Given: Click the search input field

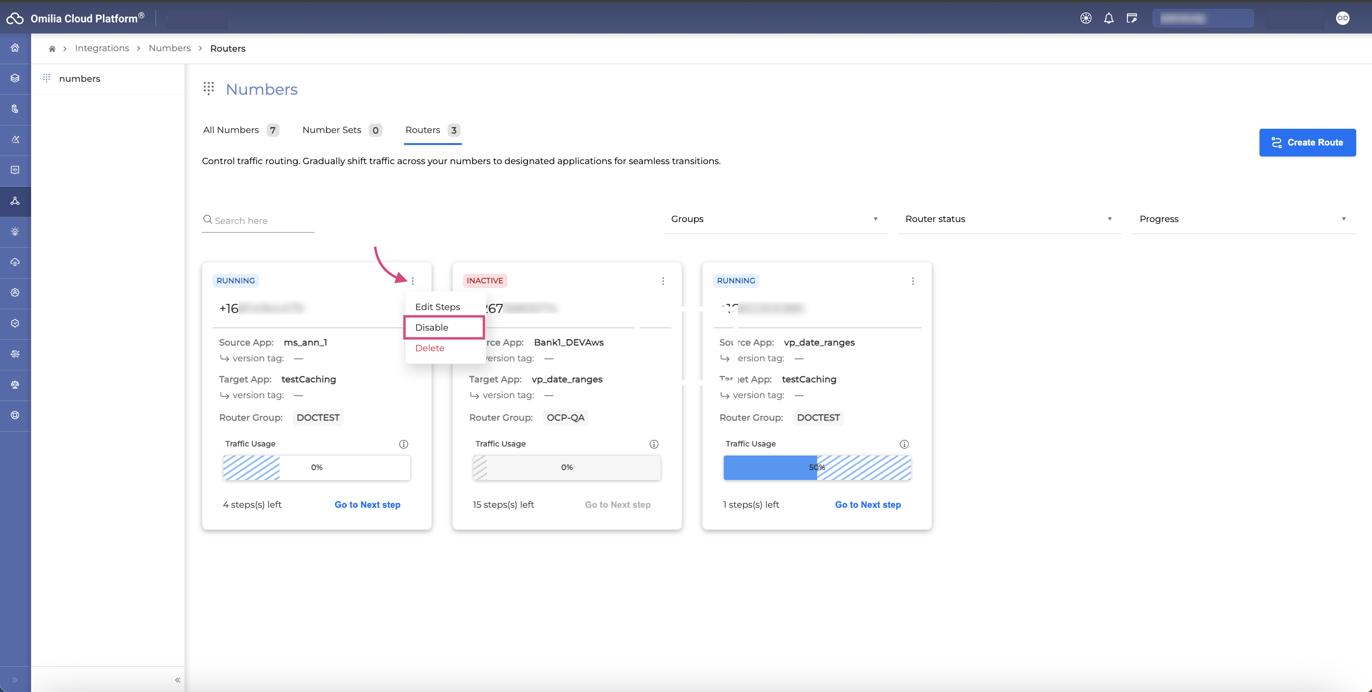Looking at the screenshot, I should 259,221.
